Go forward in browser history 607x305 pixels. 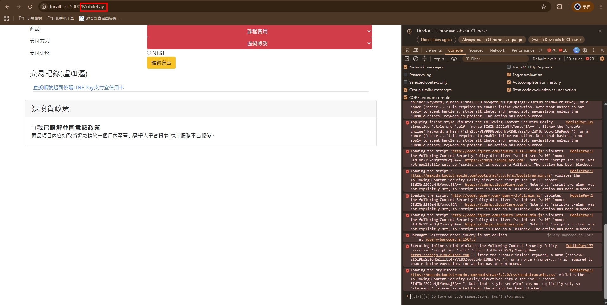pyautogui.click(x=19, y=7)
